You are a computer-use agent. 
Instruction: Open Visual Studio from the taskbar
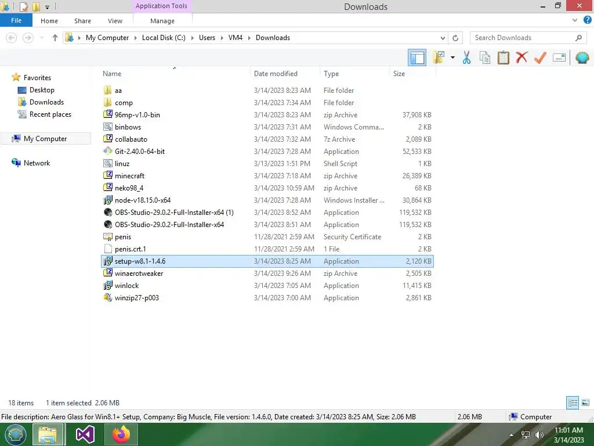(85, 434)
